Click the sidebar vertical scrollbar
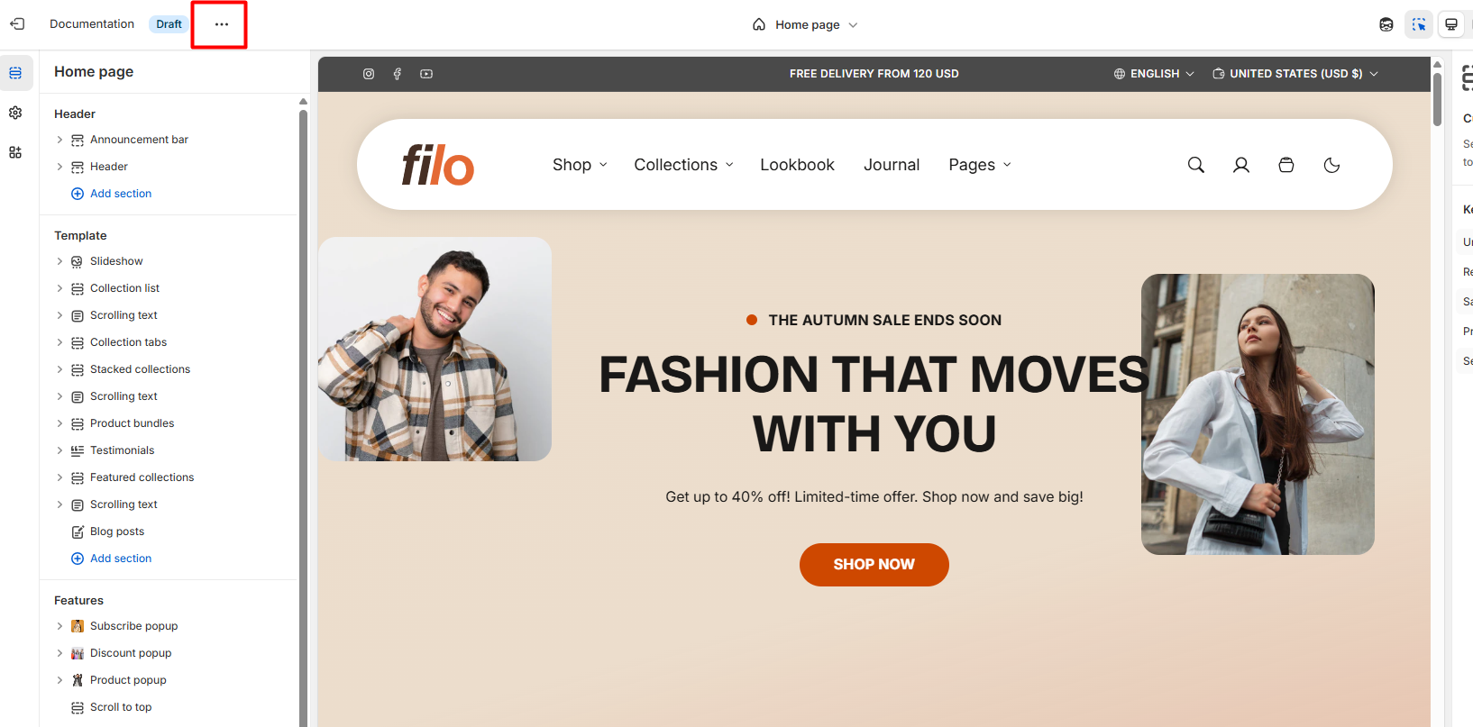The image size is (1473, 727). [303, 414]
